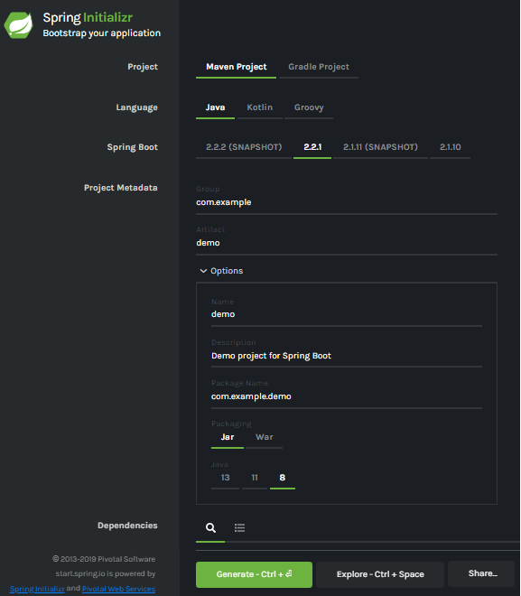The image size is (521, 596).
Task: Choose War packaging
Action: pyautogui.click(x=264, y=437)
